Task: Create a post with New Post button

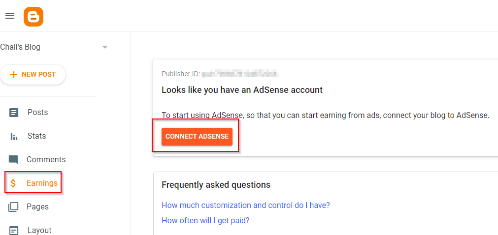Action: click(33, 75)
